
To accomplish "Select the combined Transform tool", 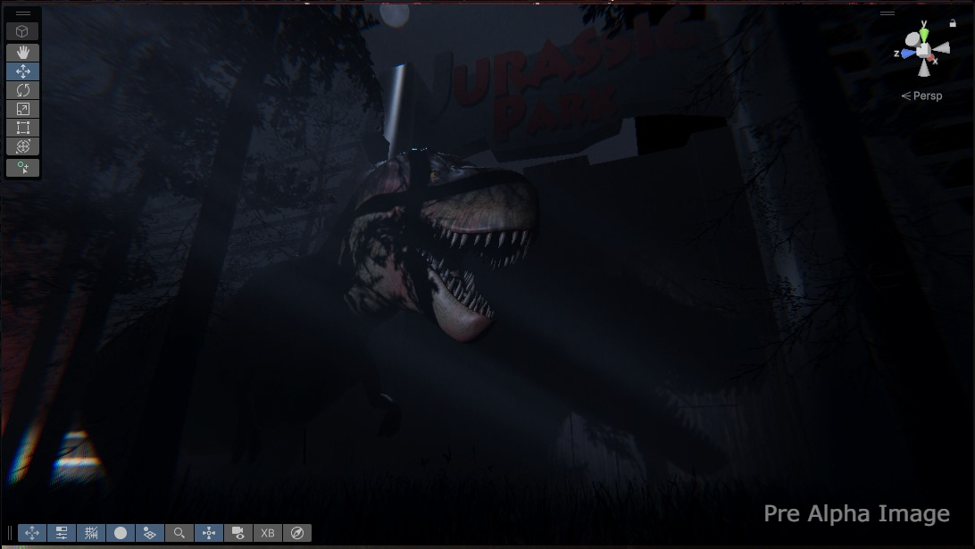I will (22, 146).
